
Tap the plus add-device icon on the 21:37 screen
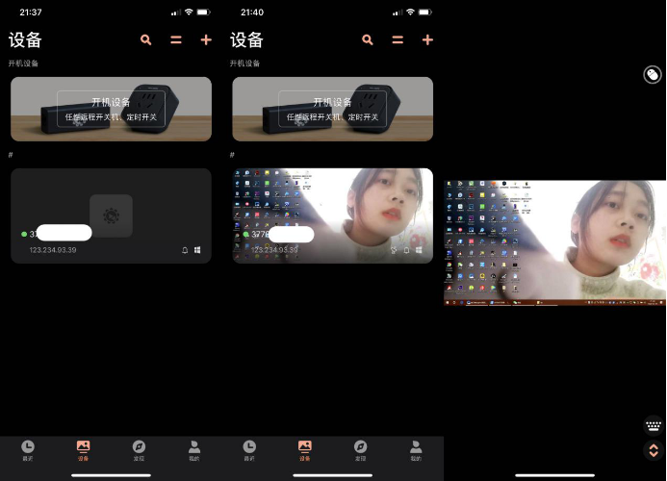(x=206, y=40)
